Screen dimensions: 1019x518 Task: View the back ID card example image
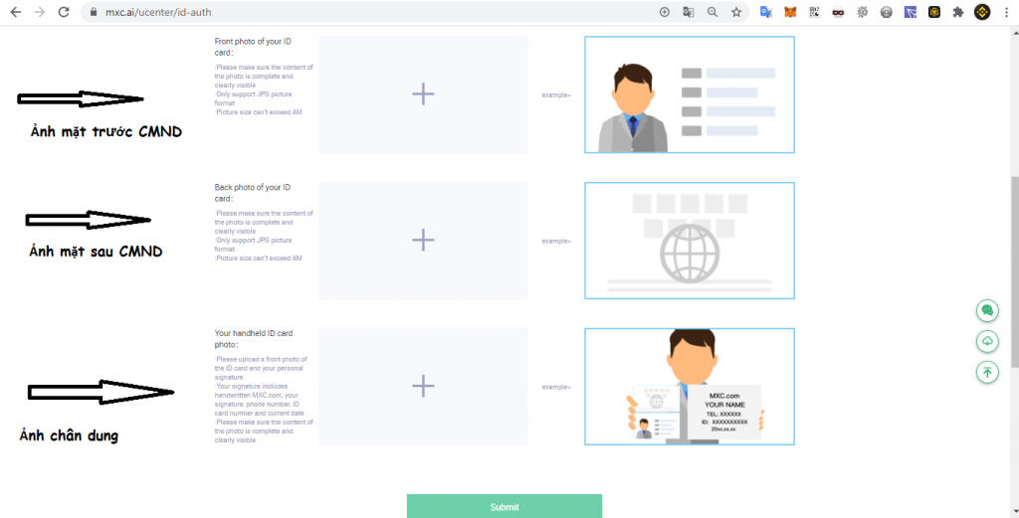point(690,241)
